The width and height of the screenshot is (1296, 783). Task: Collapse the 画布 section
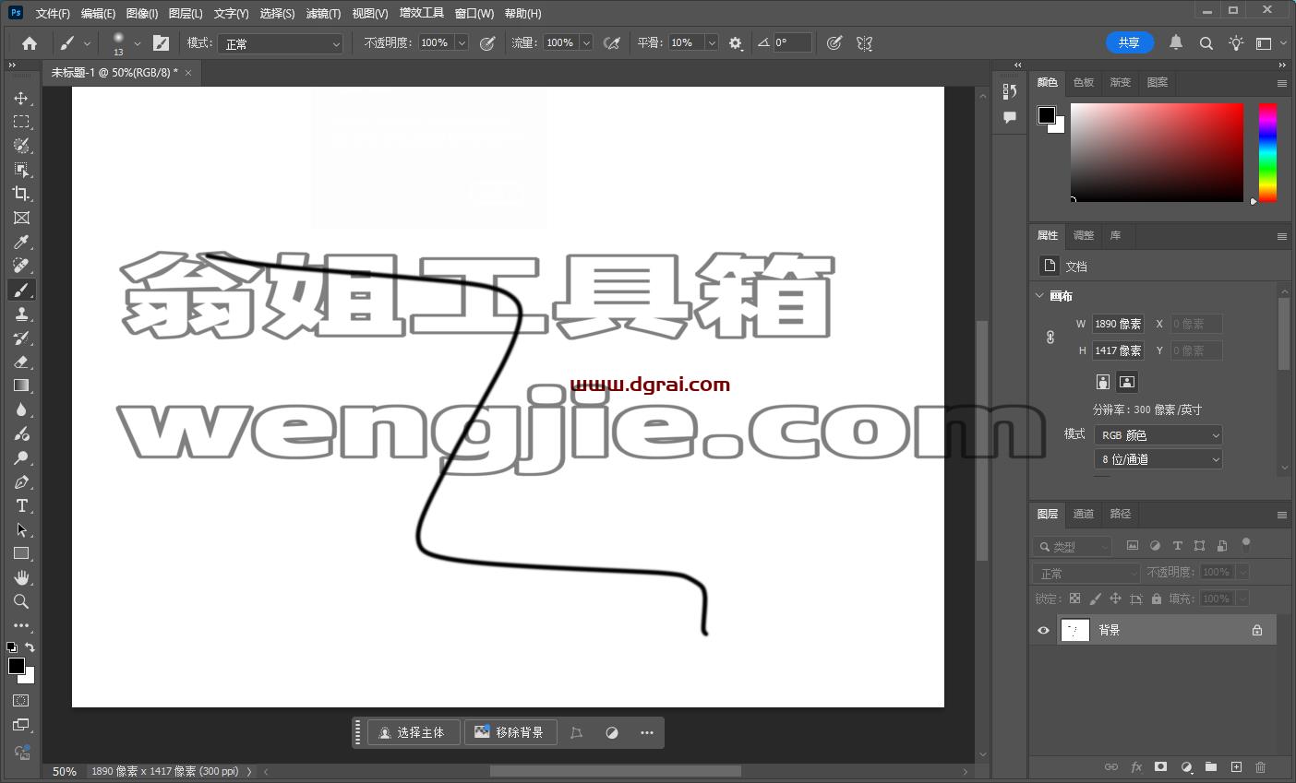pyautogui.click(x=1040, y=296)
